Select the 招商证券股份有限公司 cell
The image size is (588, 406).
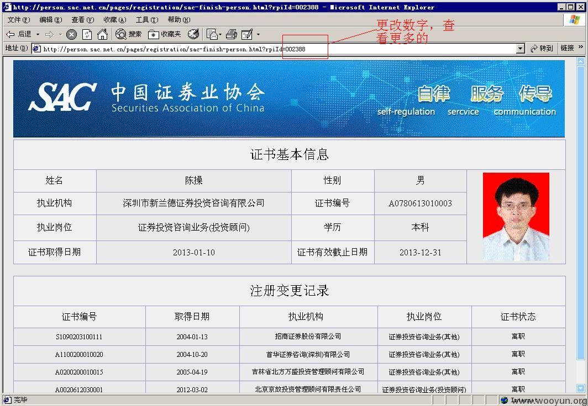coord(308,337)
